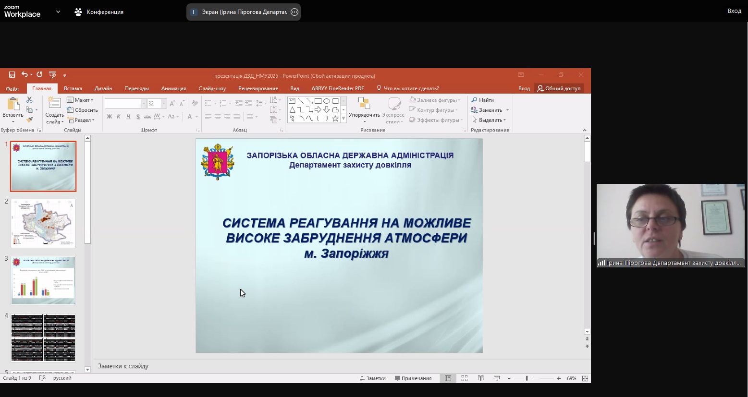Click the Save icon in quick access toolbar
The width and height of the screenshot is (748, 397).
[x=12, y=75]
